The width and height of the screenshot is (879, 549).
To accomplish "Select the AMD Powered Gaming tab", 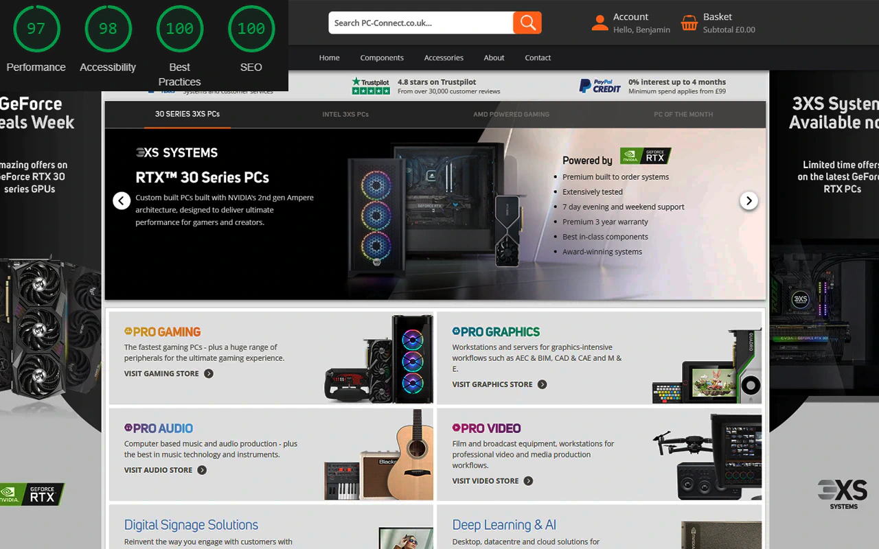I will (511, 115).
